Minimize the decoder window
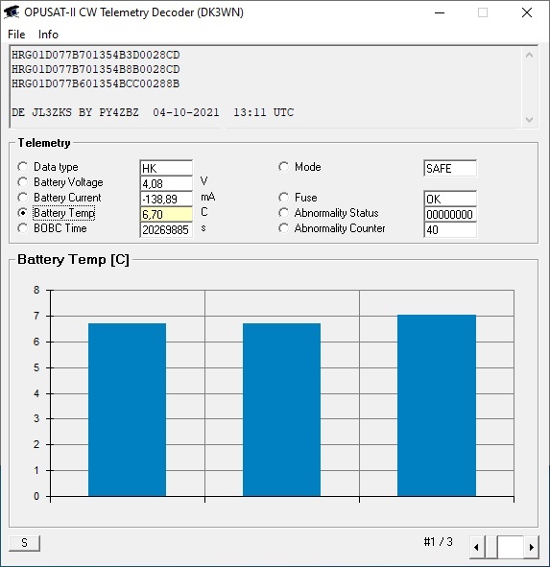The width and height of the screenshot is (550, 567). click(440, 12)
